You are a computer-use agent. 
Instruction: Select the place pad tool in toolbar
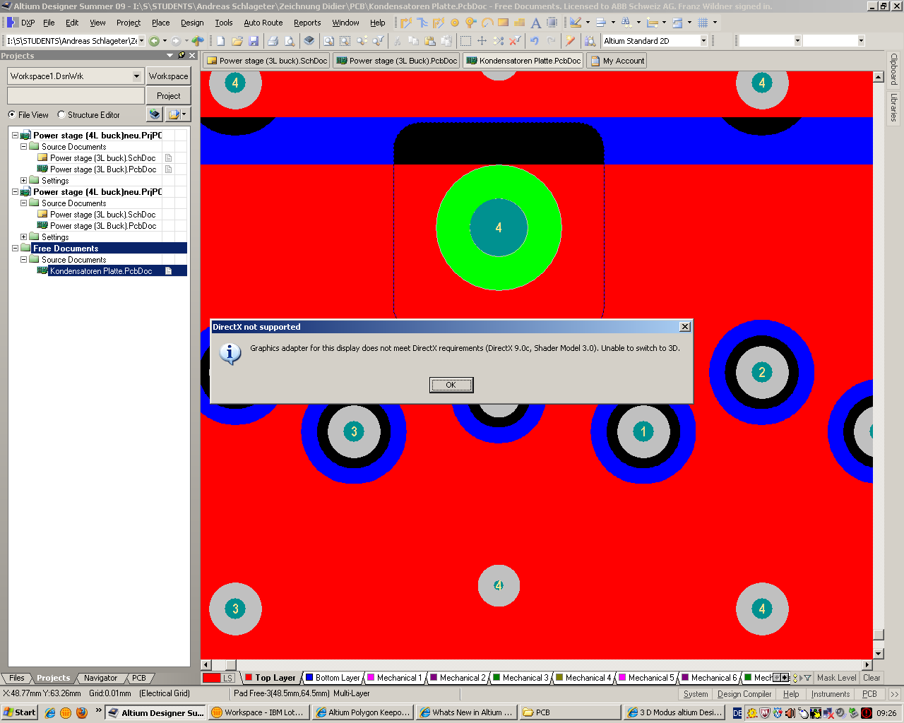click(x=455, y=23)
